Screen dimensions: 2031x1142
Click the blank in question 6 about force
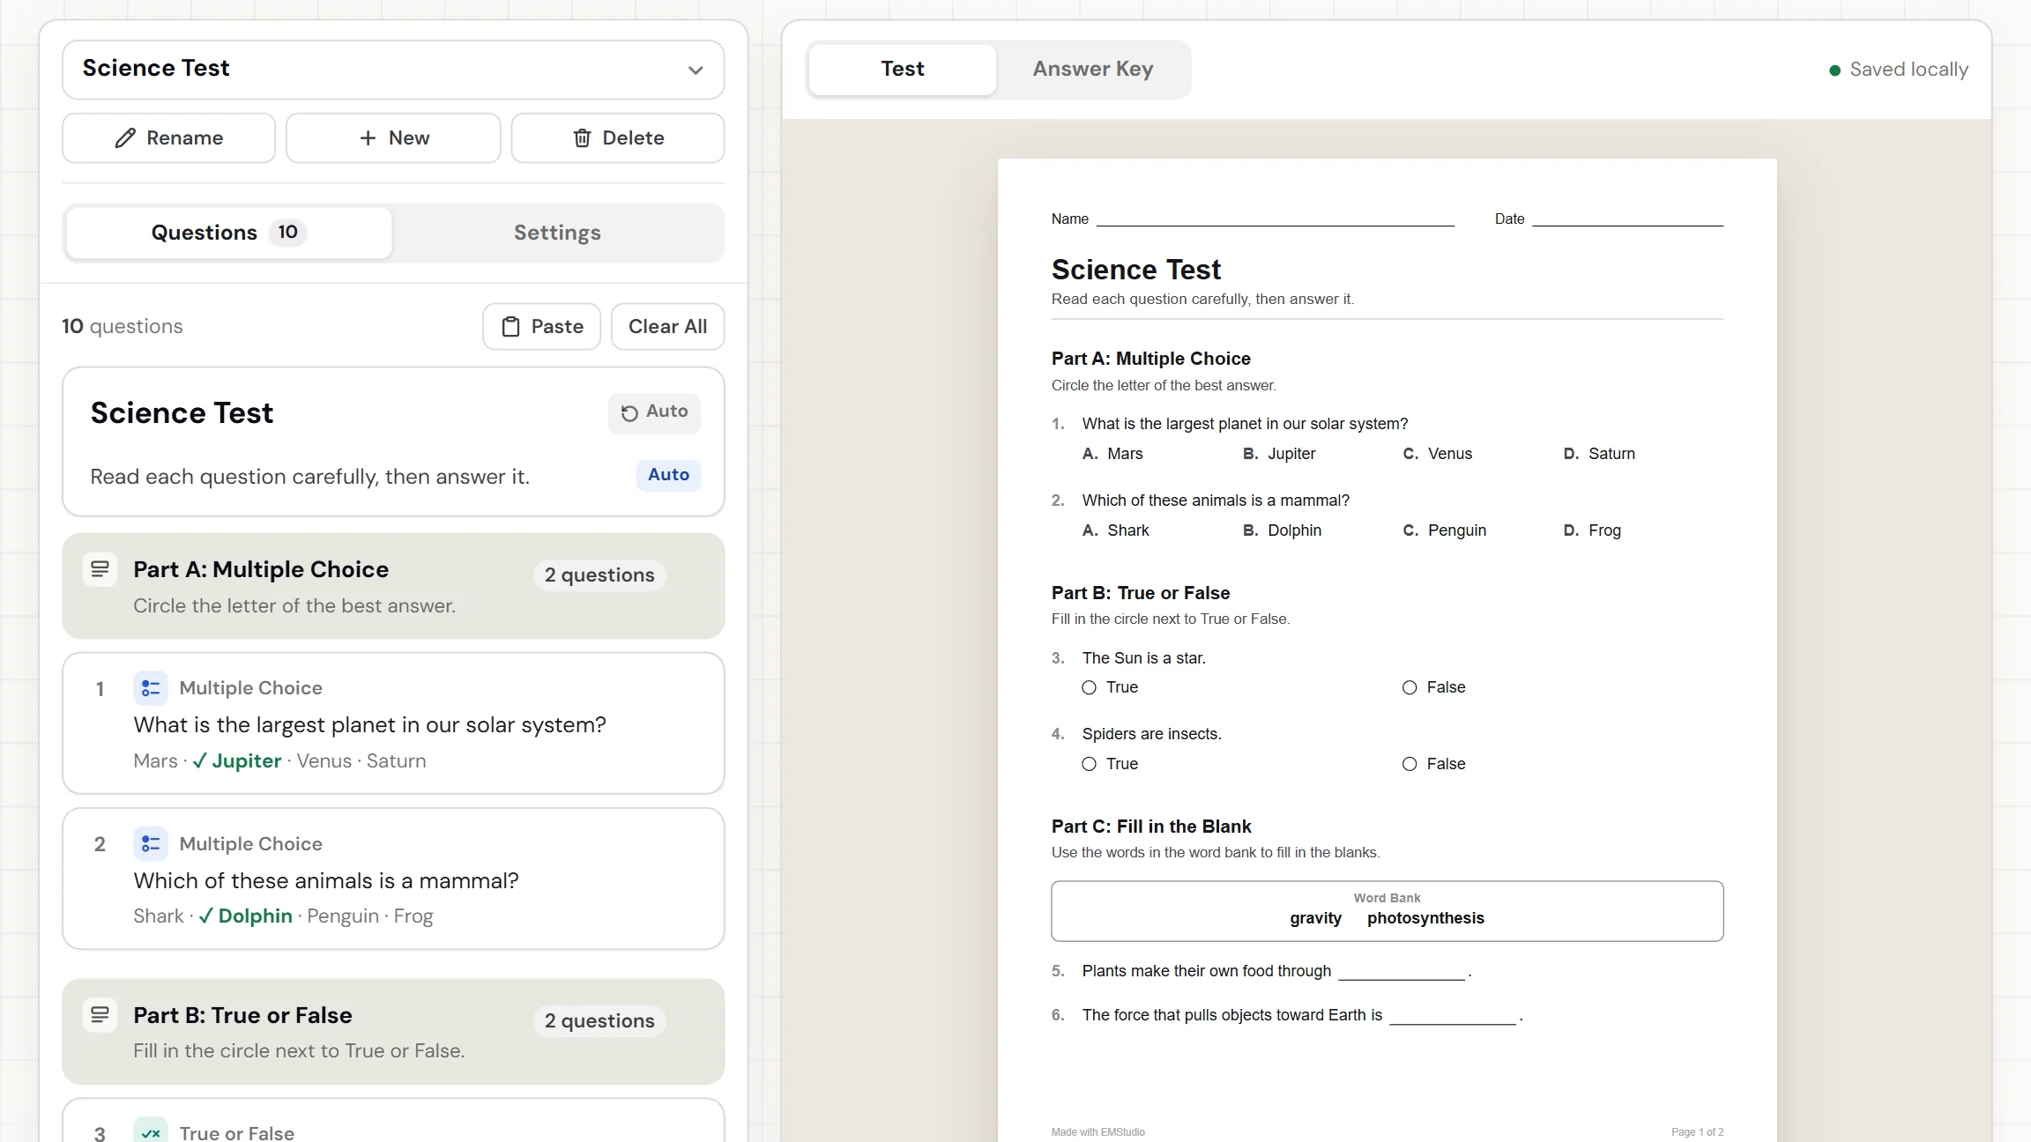(x=1453, y=1016)
